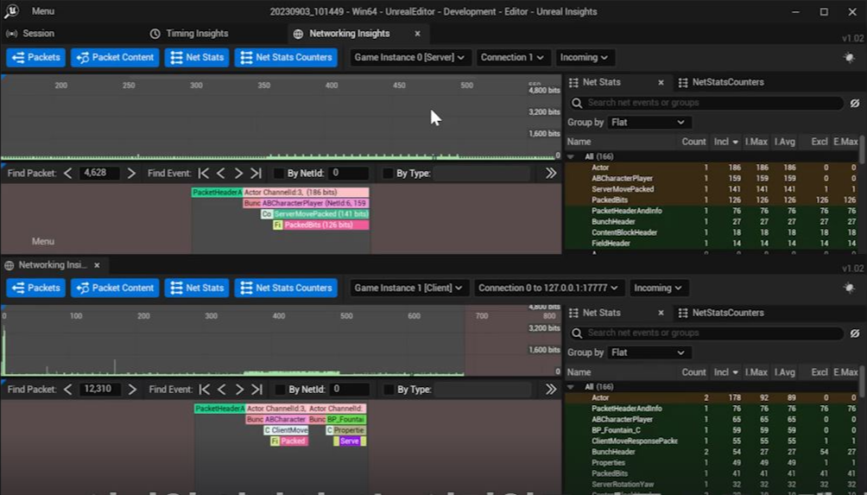The image size is (867, 495).
Task: Enable By NetId checkbox in top panel
Action: tap(279, 173)
